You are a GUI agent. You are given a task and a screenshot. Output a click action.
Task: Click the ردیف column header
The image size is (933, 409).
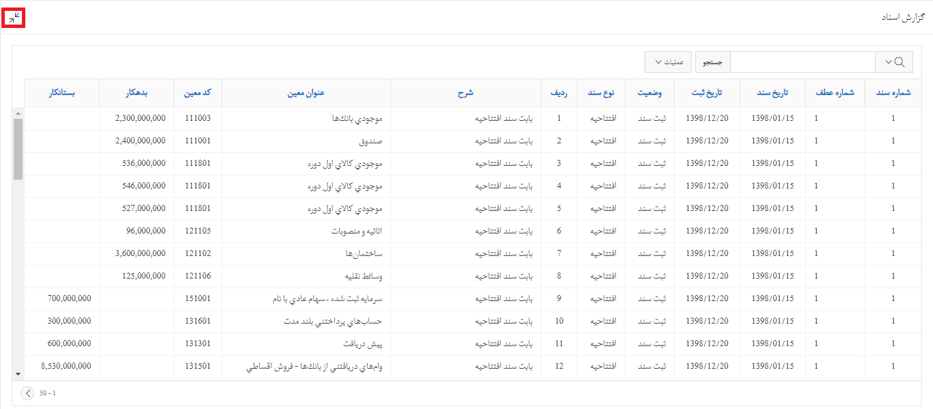pos(558,93)
